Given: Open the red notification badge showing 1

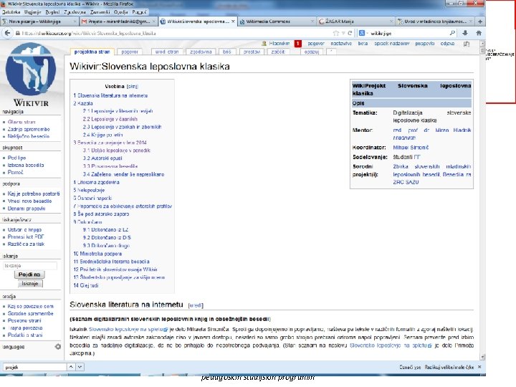Looking at the screenshot, I should pos(298,44).
